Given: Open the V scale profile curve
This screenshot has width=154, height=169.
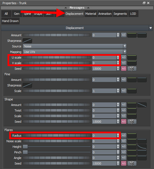Looking at the screenshot, I should point(132,63).
